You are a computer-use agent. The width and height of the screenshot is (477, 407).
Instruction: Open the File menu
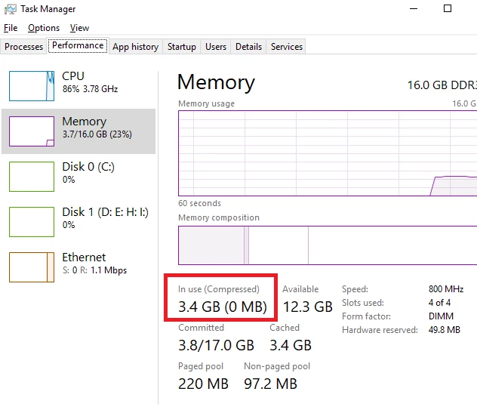(x=11, y=28)
